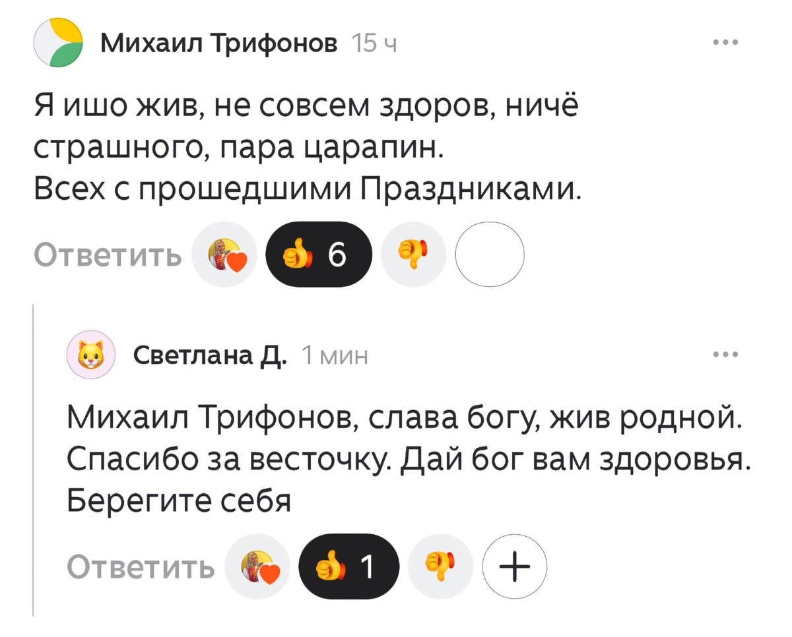View thumbs up count of 6
This screenshot has height=637, width=792.
coord(337,254)
